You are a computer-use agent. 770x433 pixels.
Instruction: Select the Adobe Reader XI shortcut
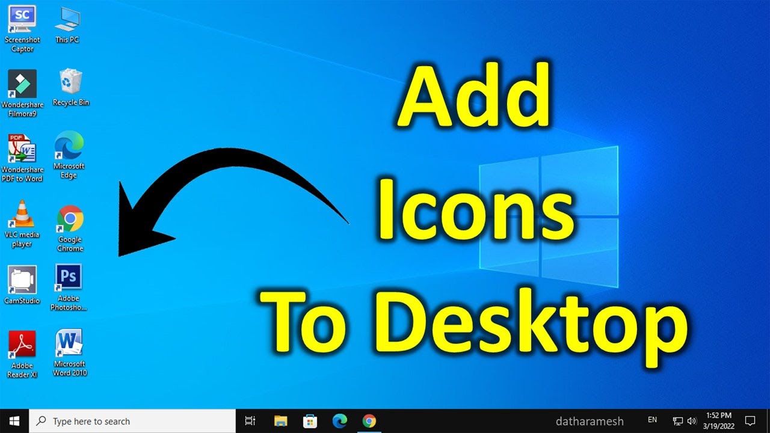tap(22, 354)
